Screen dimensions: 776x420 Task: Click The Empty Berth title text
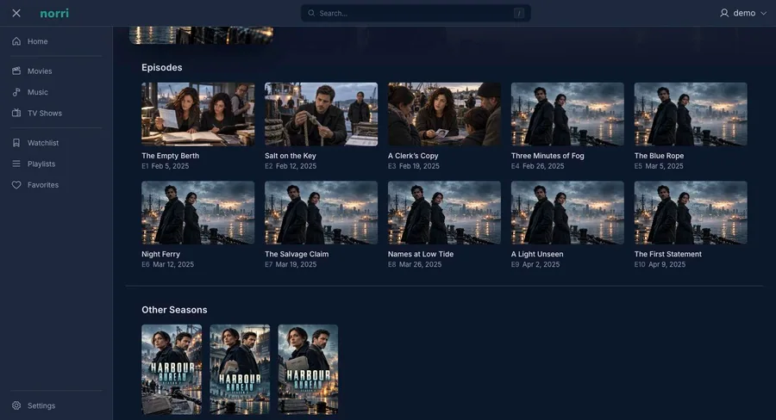[170, 156]
